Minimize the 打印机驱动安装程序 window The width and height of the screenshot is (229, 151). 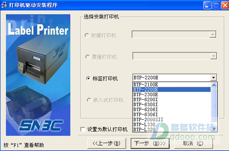tap(207, 5)
